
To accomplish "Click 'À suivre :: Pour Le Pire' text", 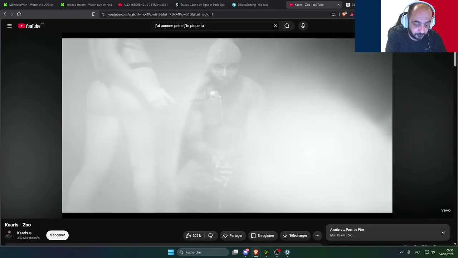I will 347,230.
